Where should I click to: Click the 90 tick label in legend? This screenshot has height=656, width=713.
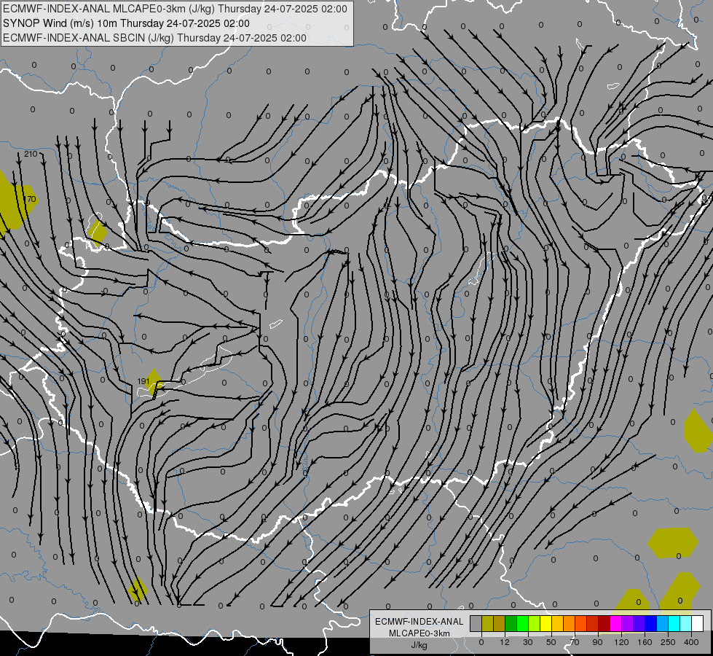597,642
